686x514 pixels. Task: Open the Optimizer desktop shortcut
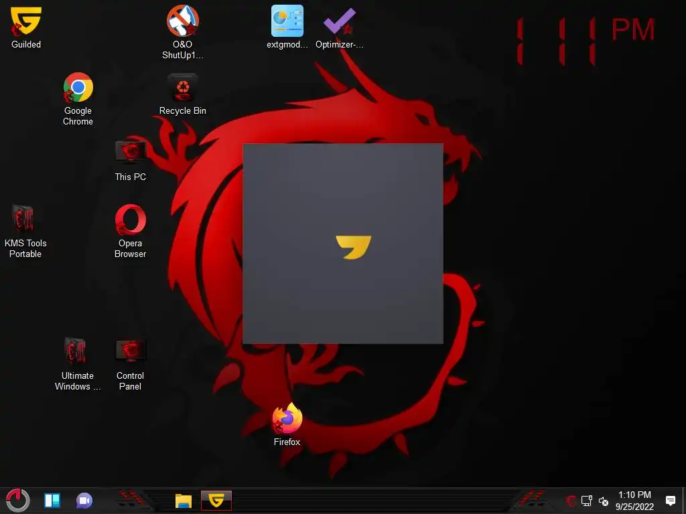[x=339, y=27]
